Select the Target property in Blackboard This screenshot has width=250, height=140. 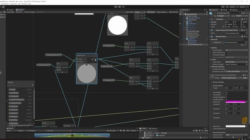(x=12, y=89)
